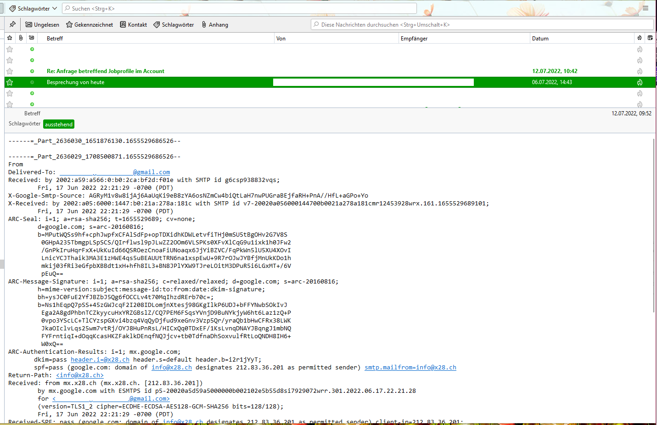
Task: Pin the quick filter bar settings
Action: [12, 24]
